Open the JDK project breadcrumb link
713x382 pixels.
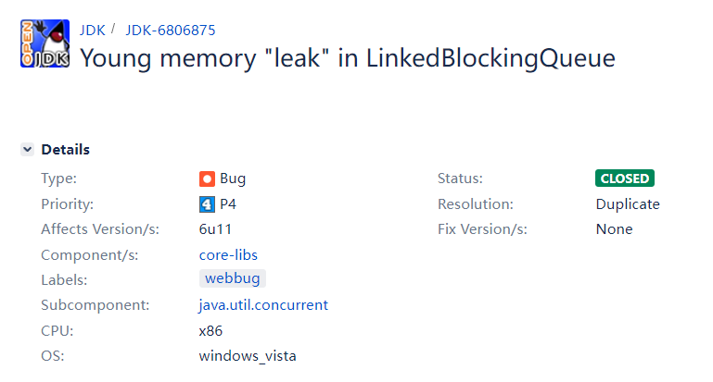(x=92, y=29)
